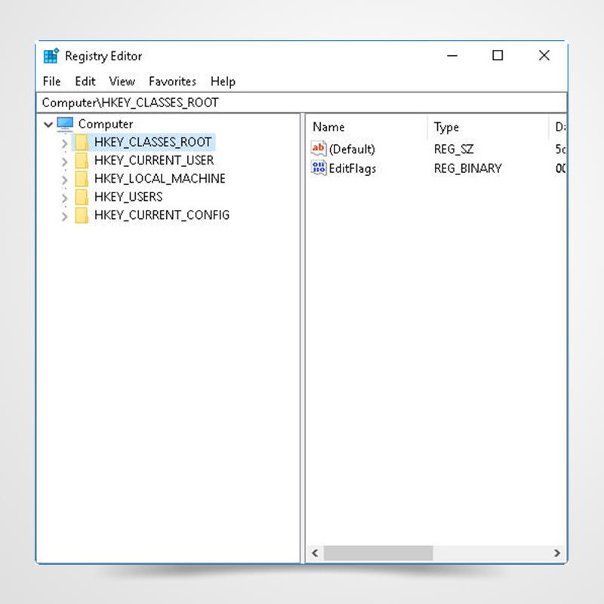Select the (Default) value name
The height and width of the screenshot is (604, 604).
tap(352, 149)
